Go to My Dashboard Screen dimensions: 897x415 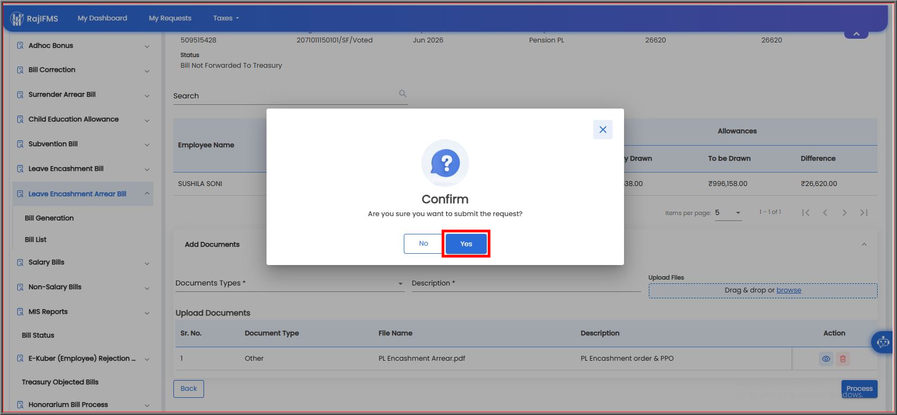coord(102,18)
